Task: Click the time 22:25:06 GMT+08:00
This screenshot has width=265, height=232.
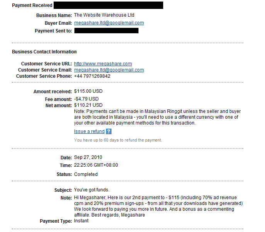Action: coord(96,165)
